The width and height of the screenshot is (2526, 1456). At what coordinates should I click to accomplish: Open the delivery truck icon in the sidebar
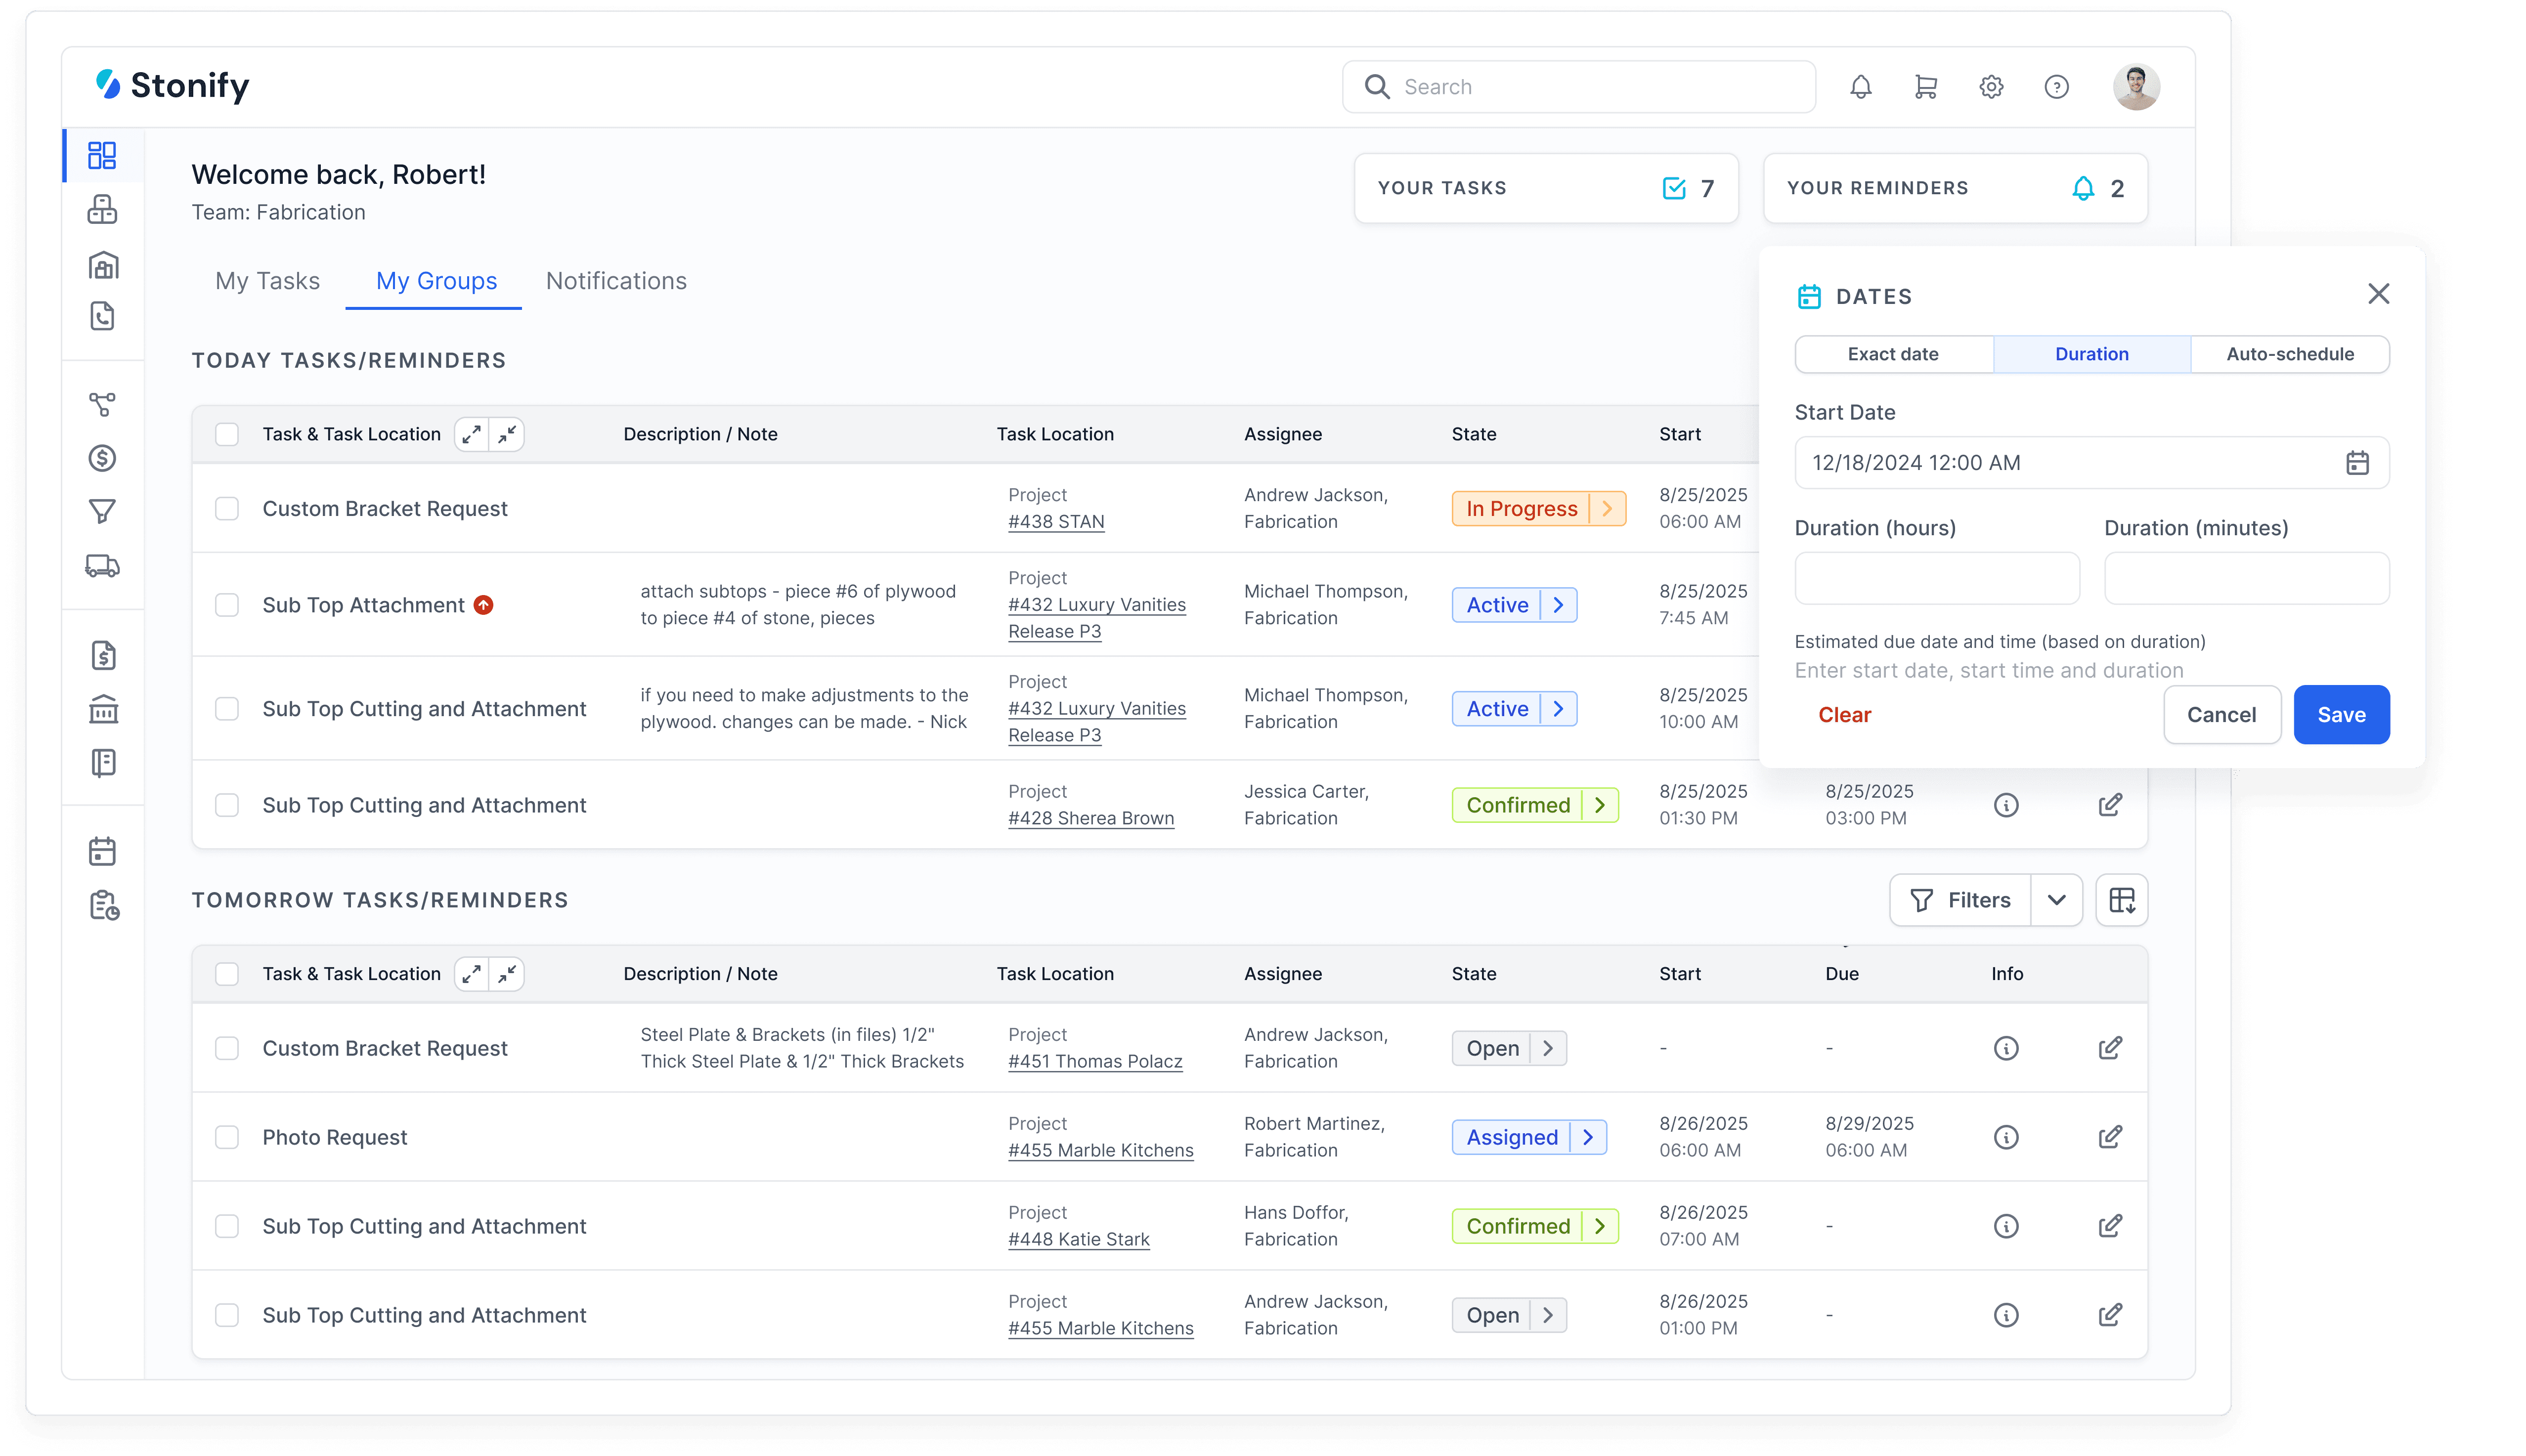(x=103, y=566)
